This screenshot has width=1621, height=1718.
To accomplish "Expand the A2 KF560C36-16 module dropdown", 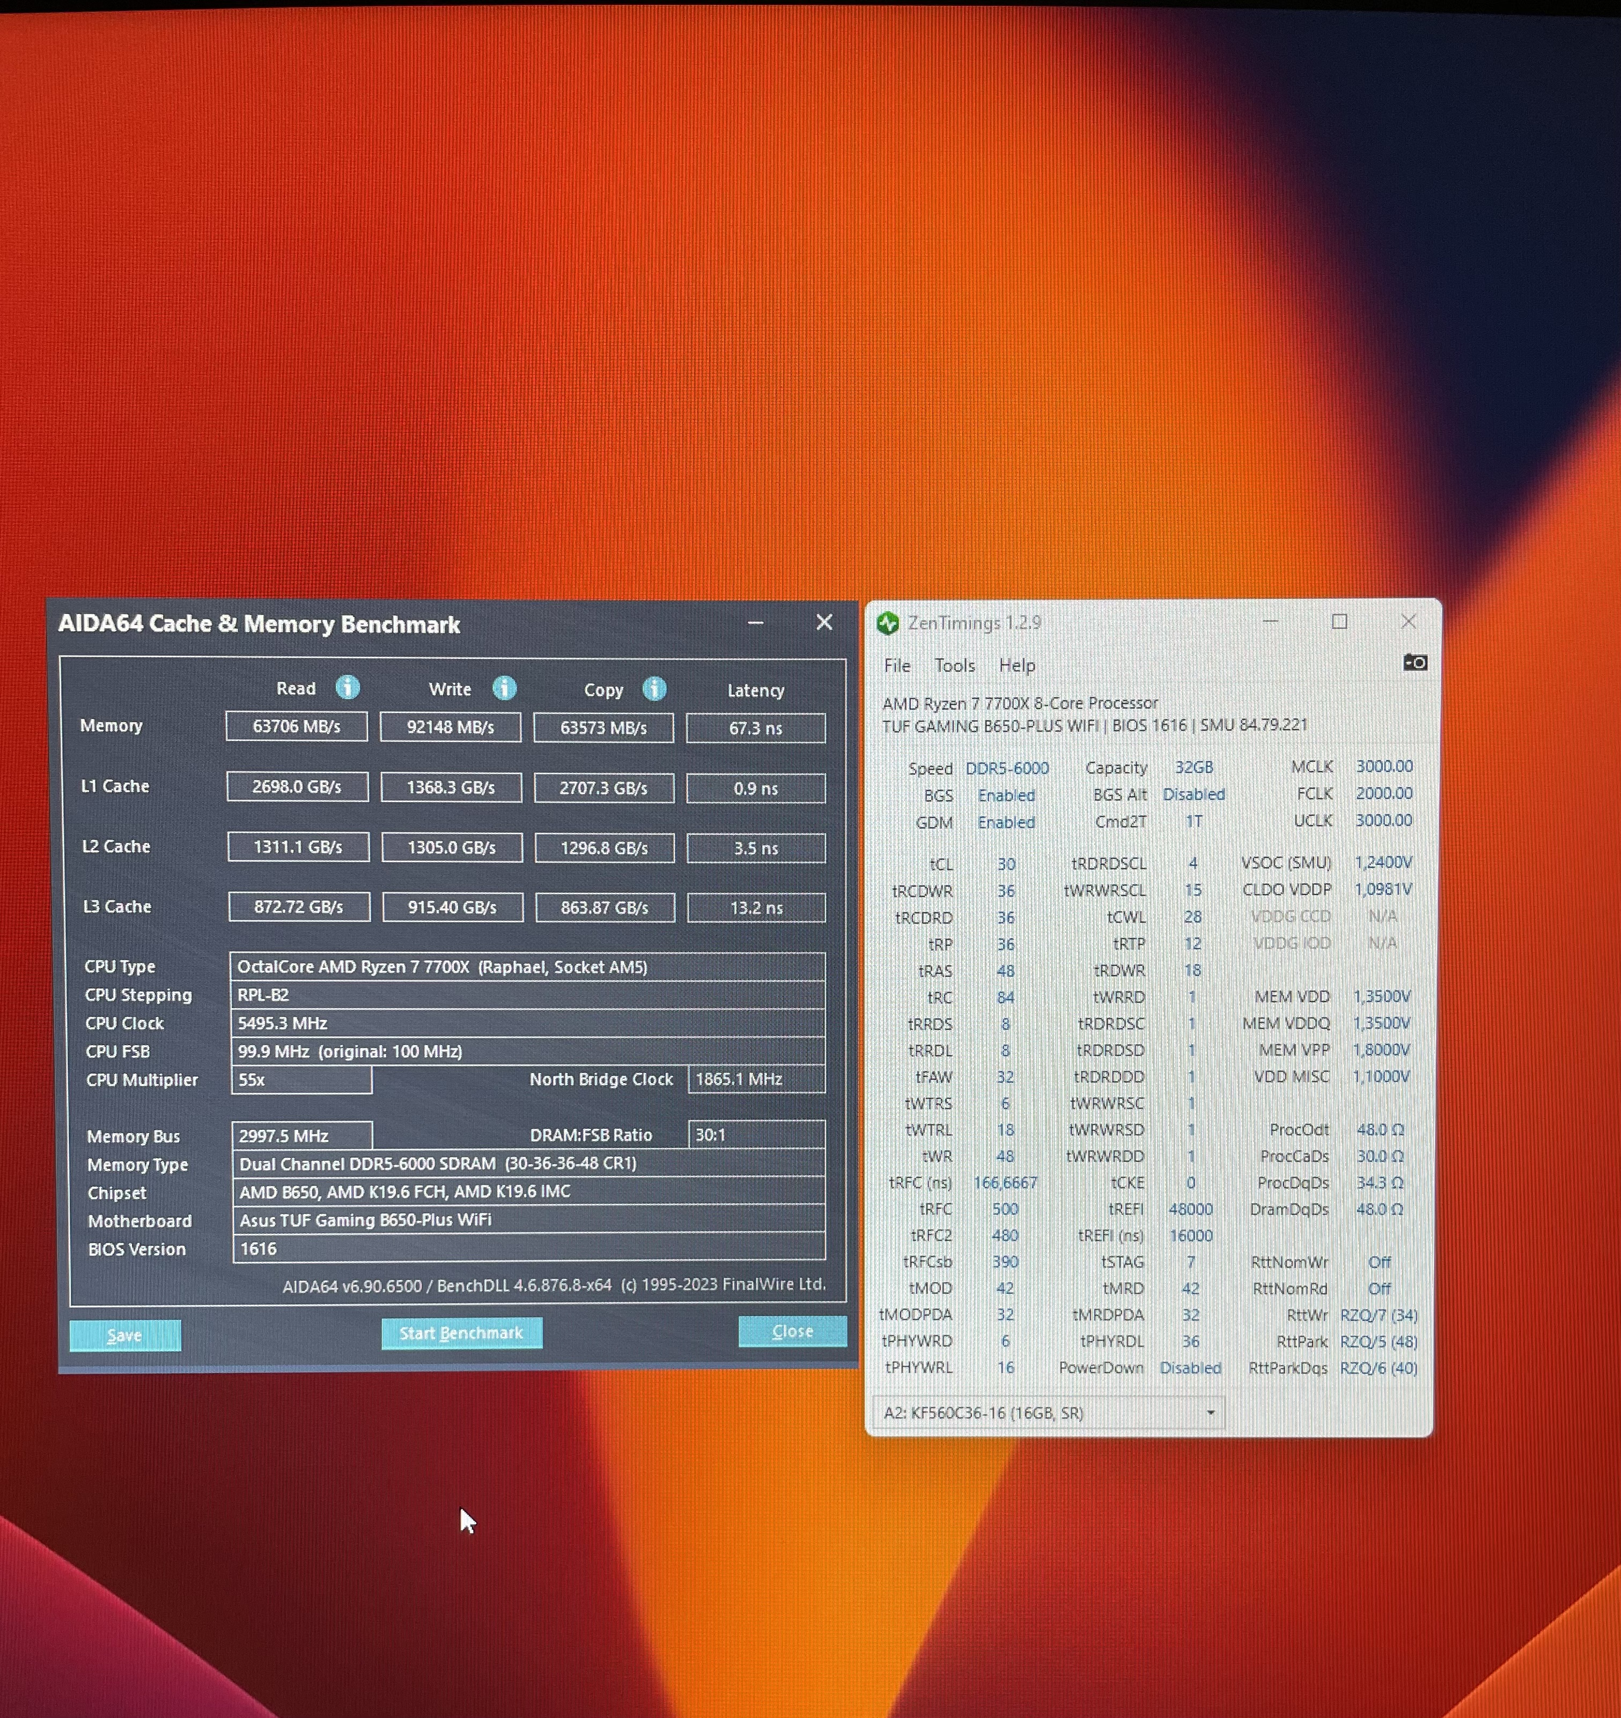I will [x=1210, y=1413].
